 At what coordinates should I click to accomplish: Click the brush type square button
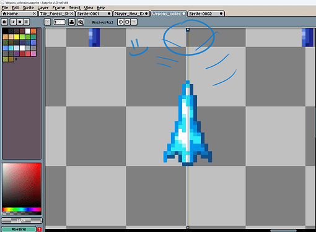coord(47,22)
